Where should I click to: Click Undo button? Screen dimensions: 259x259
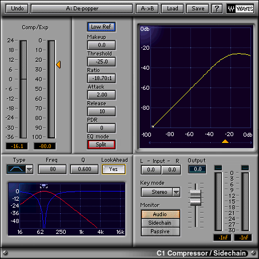point(17,9)
